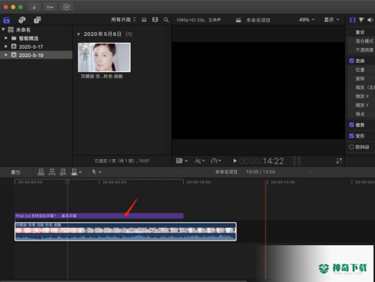Select the browser clip thumbnail
This screenshot has width=375, height=282.
tap(104, 57)
